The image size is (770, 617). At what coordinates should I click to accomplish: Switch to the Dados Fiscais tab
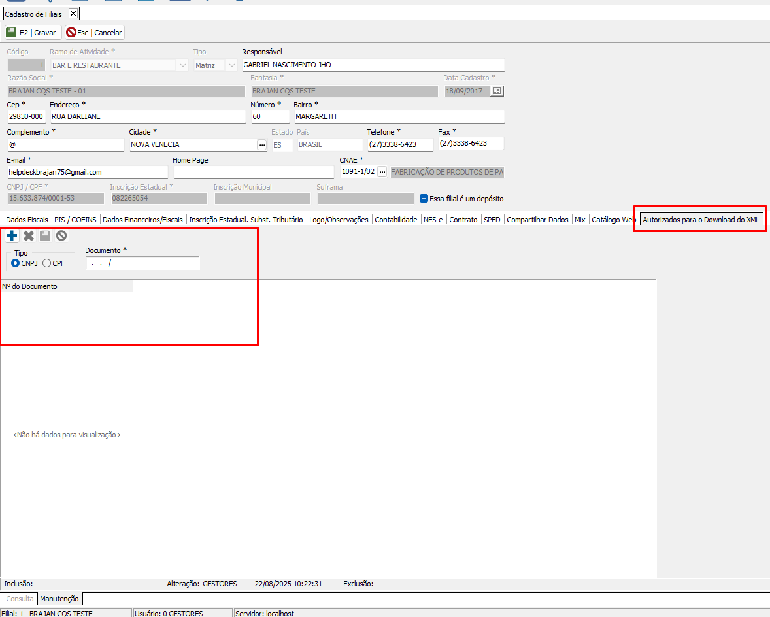(x=27, y=220)
